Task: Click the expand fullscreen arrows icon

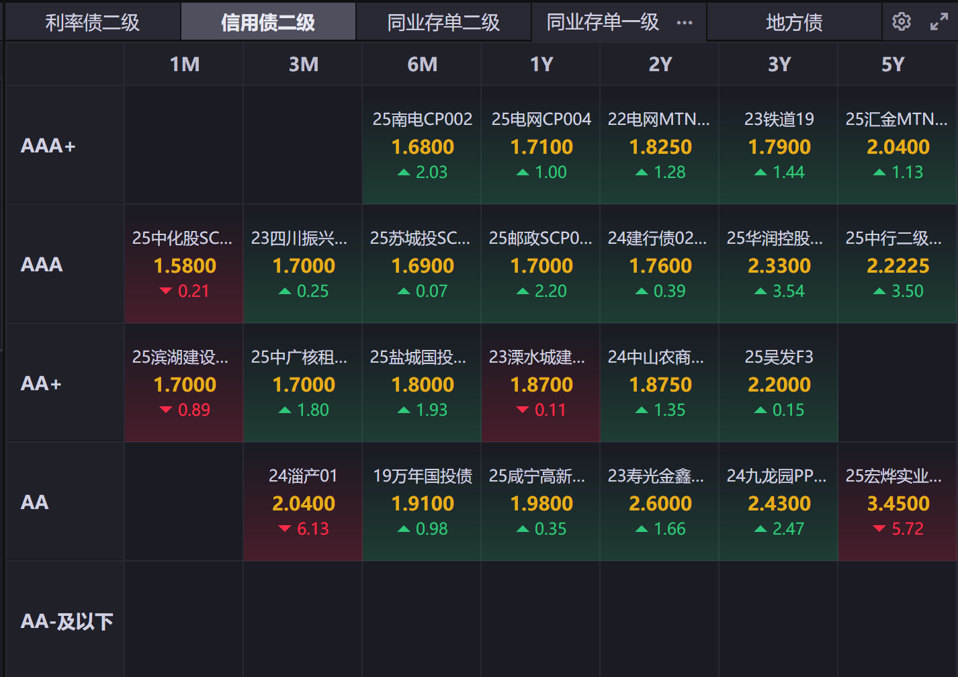Action: click(939, 22)
